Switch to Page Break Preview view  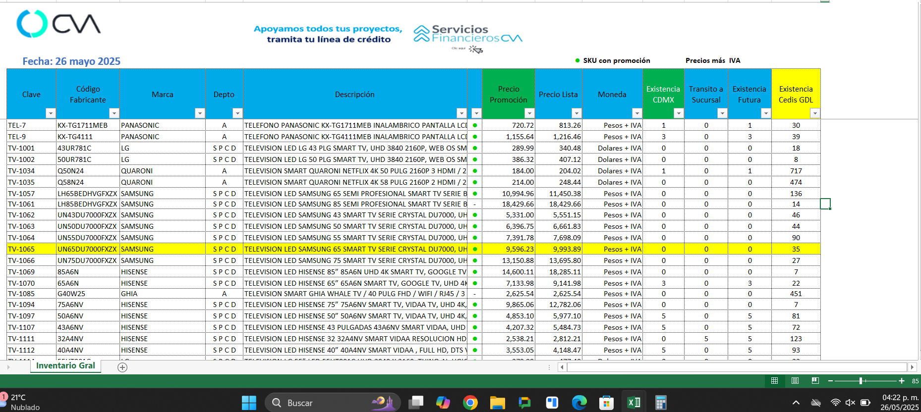(x=815, y=381)
